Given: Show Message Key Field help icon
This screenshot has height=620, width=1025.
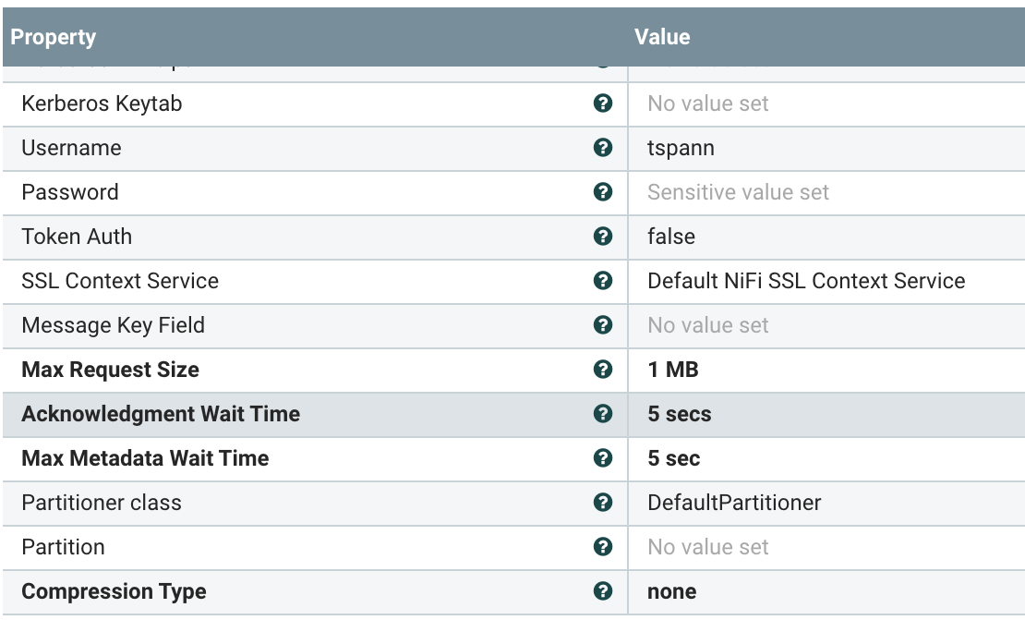Looking at the screenshot, I should tap(603, 325).
